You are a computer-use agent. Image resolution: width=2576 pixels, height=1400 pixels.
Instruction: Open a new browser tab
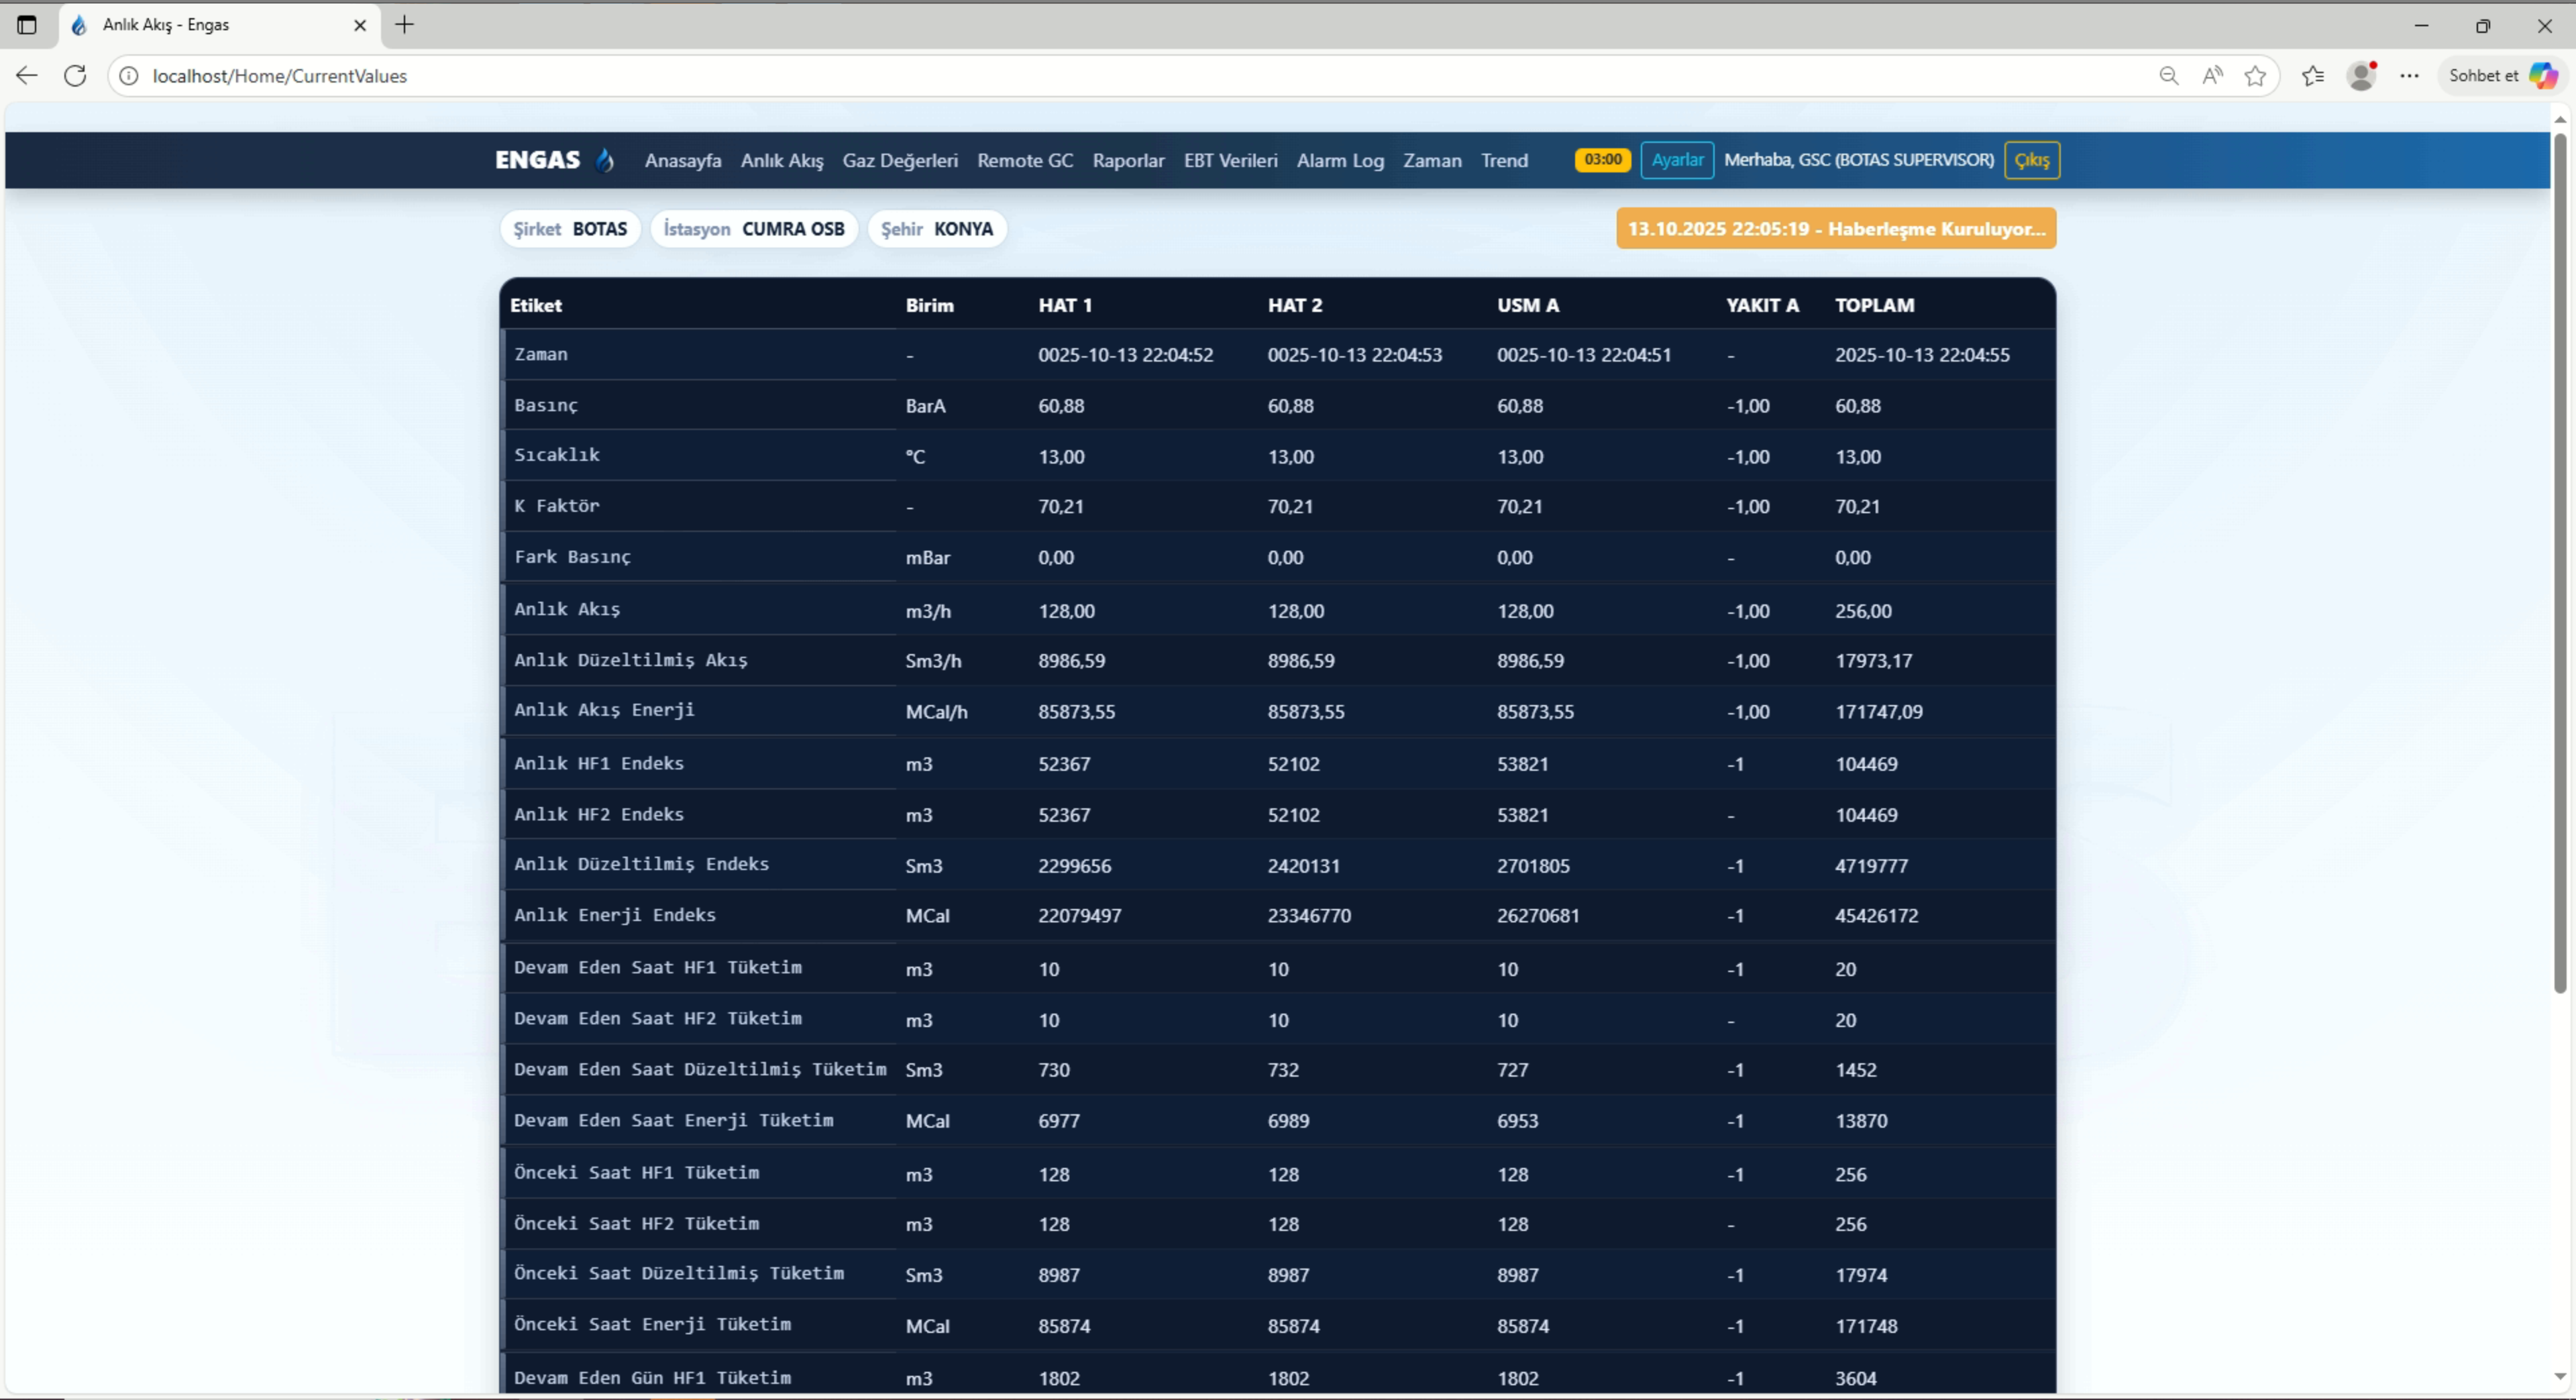point(404,25)
